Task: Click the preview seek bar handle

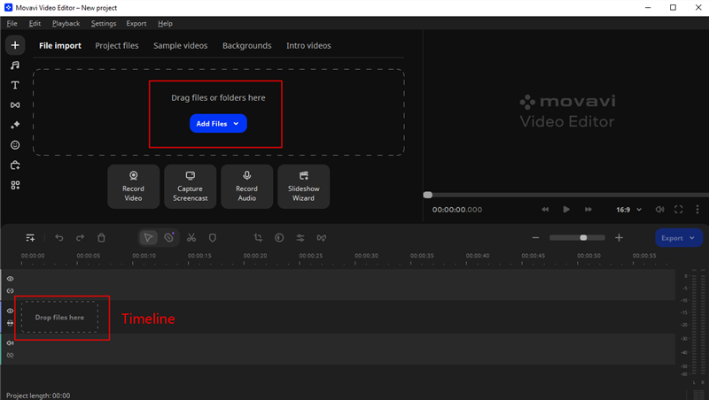Action: [x=428, y=195]
